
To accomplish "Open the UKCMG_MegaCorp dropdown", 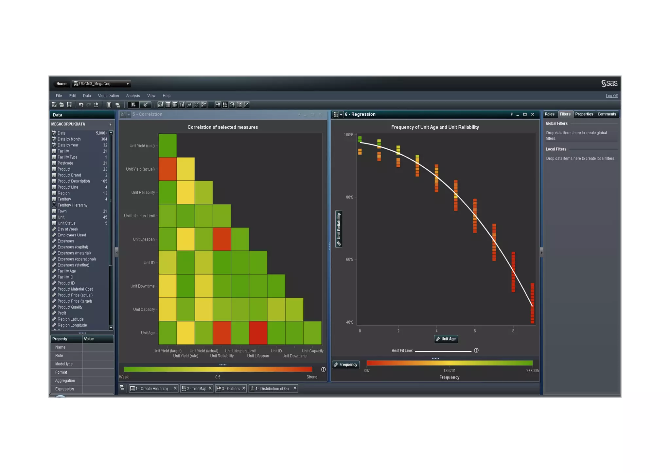I will 127,84.
